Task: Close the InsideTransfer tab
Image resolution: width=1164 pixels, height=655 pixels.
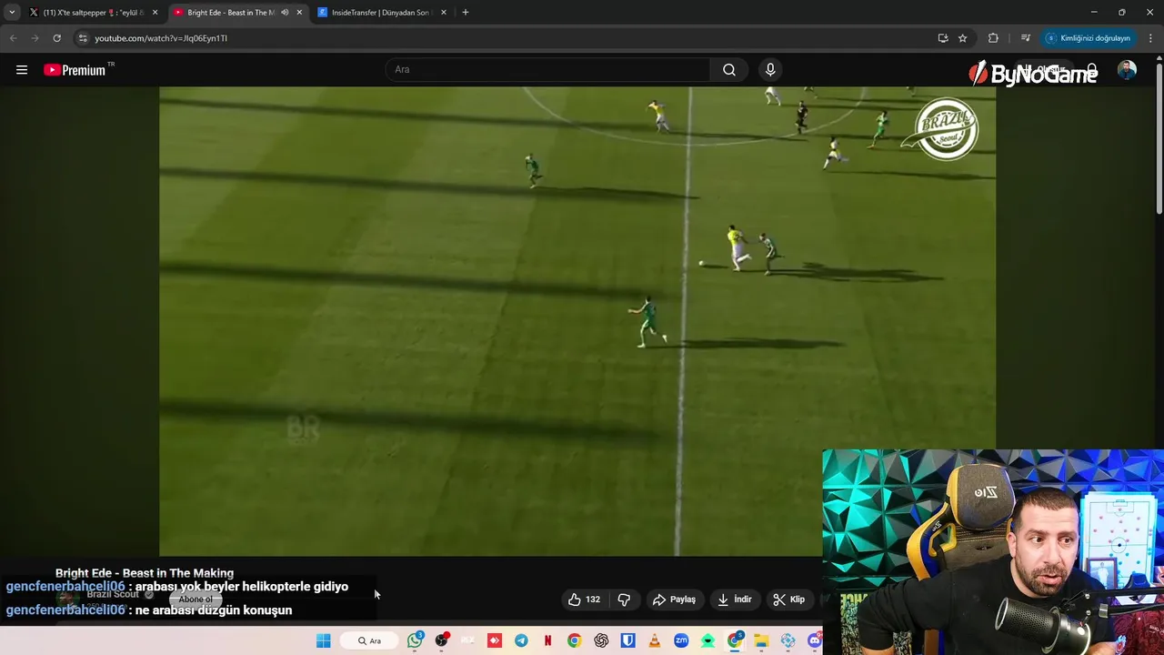Action: (444, 13)
